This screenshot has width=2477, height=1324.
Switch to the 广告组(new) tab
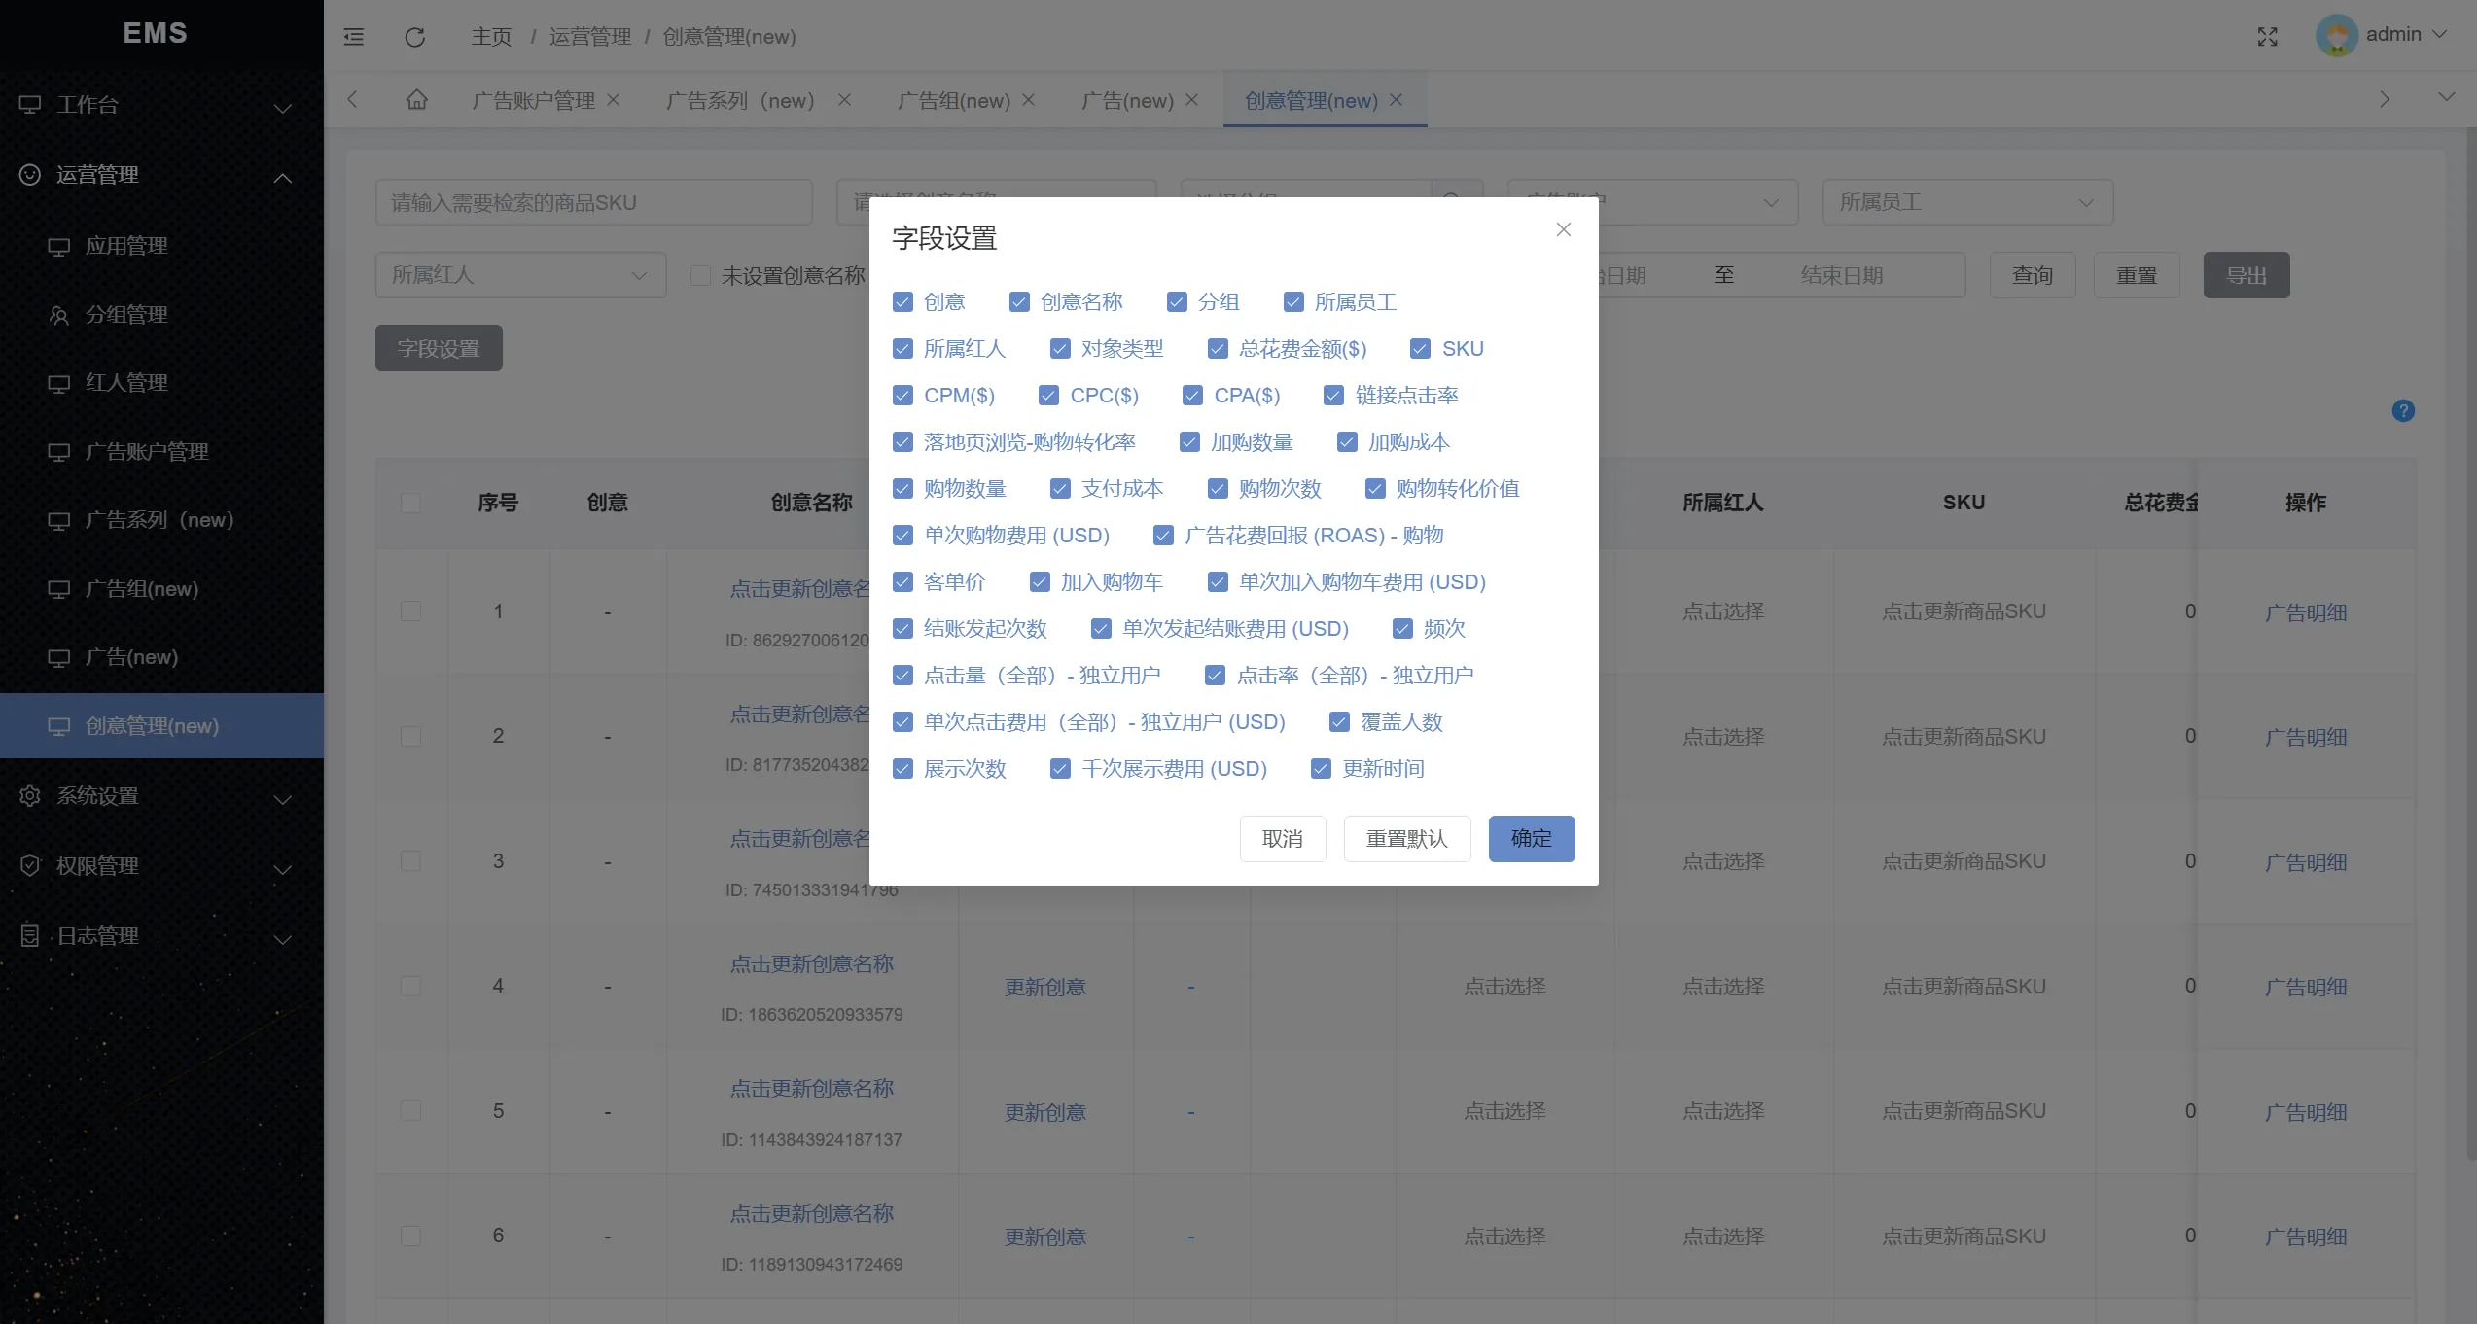pyautogui.click(x=954, y=100)
